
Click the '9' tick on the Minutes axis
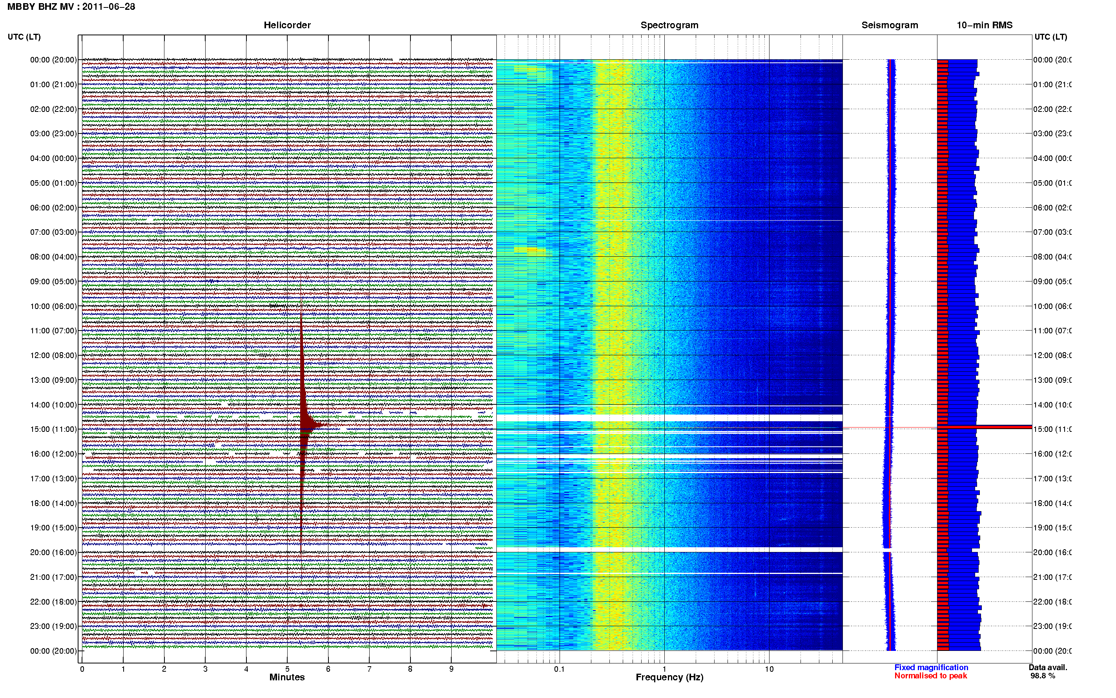451,669
